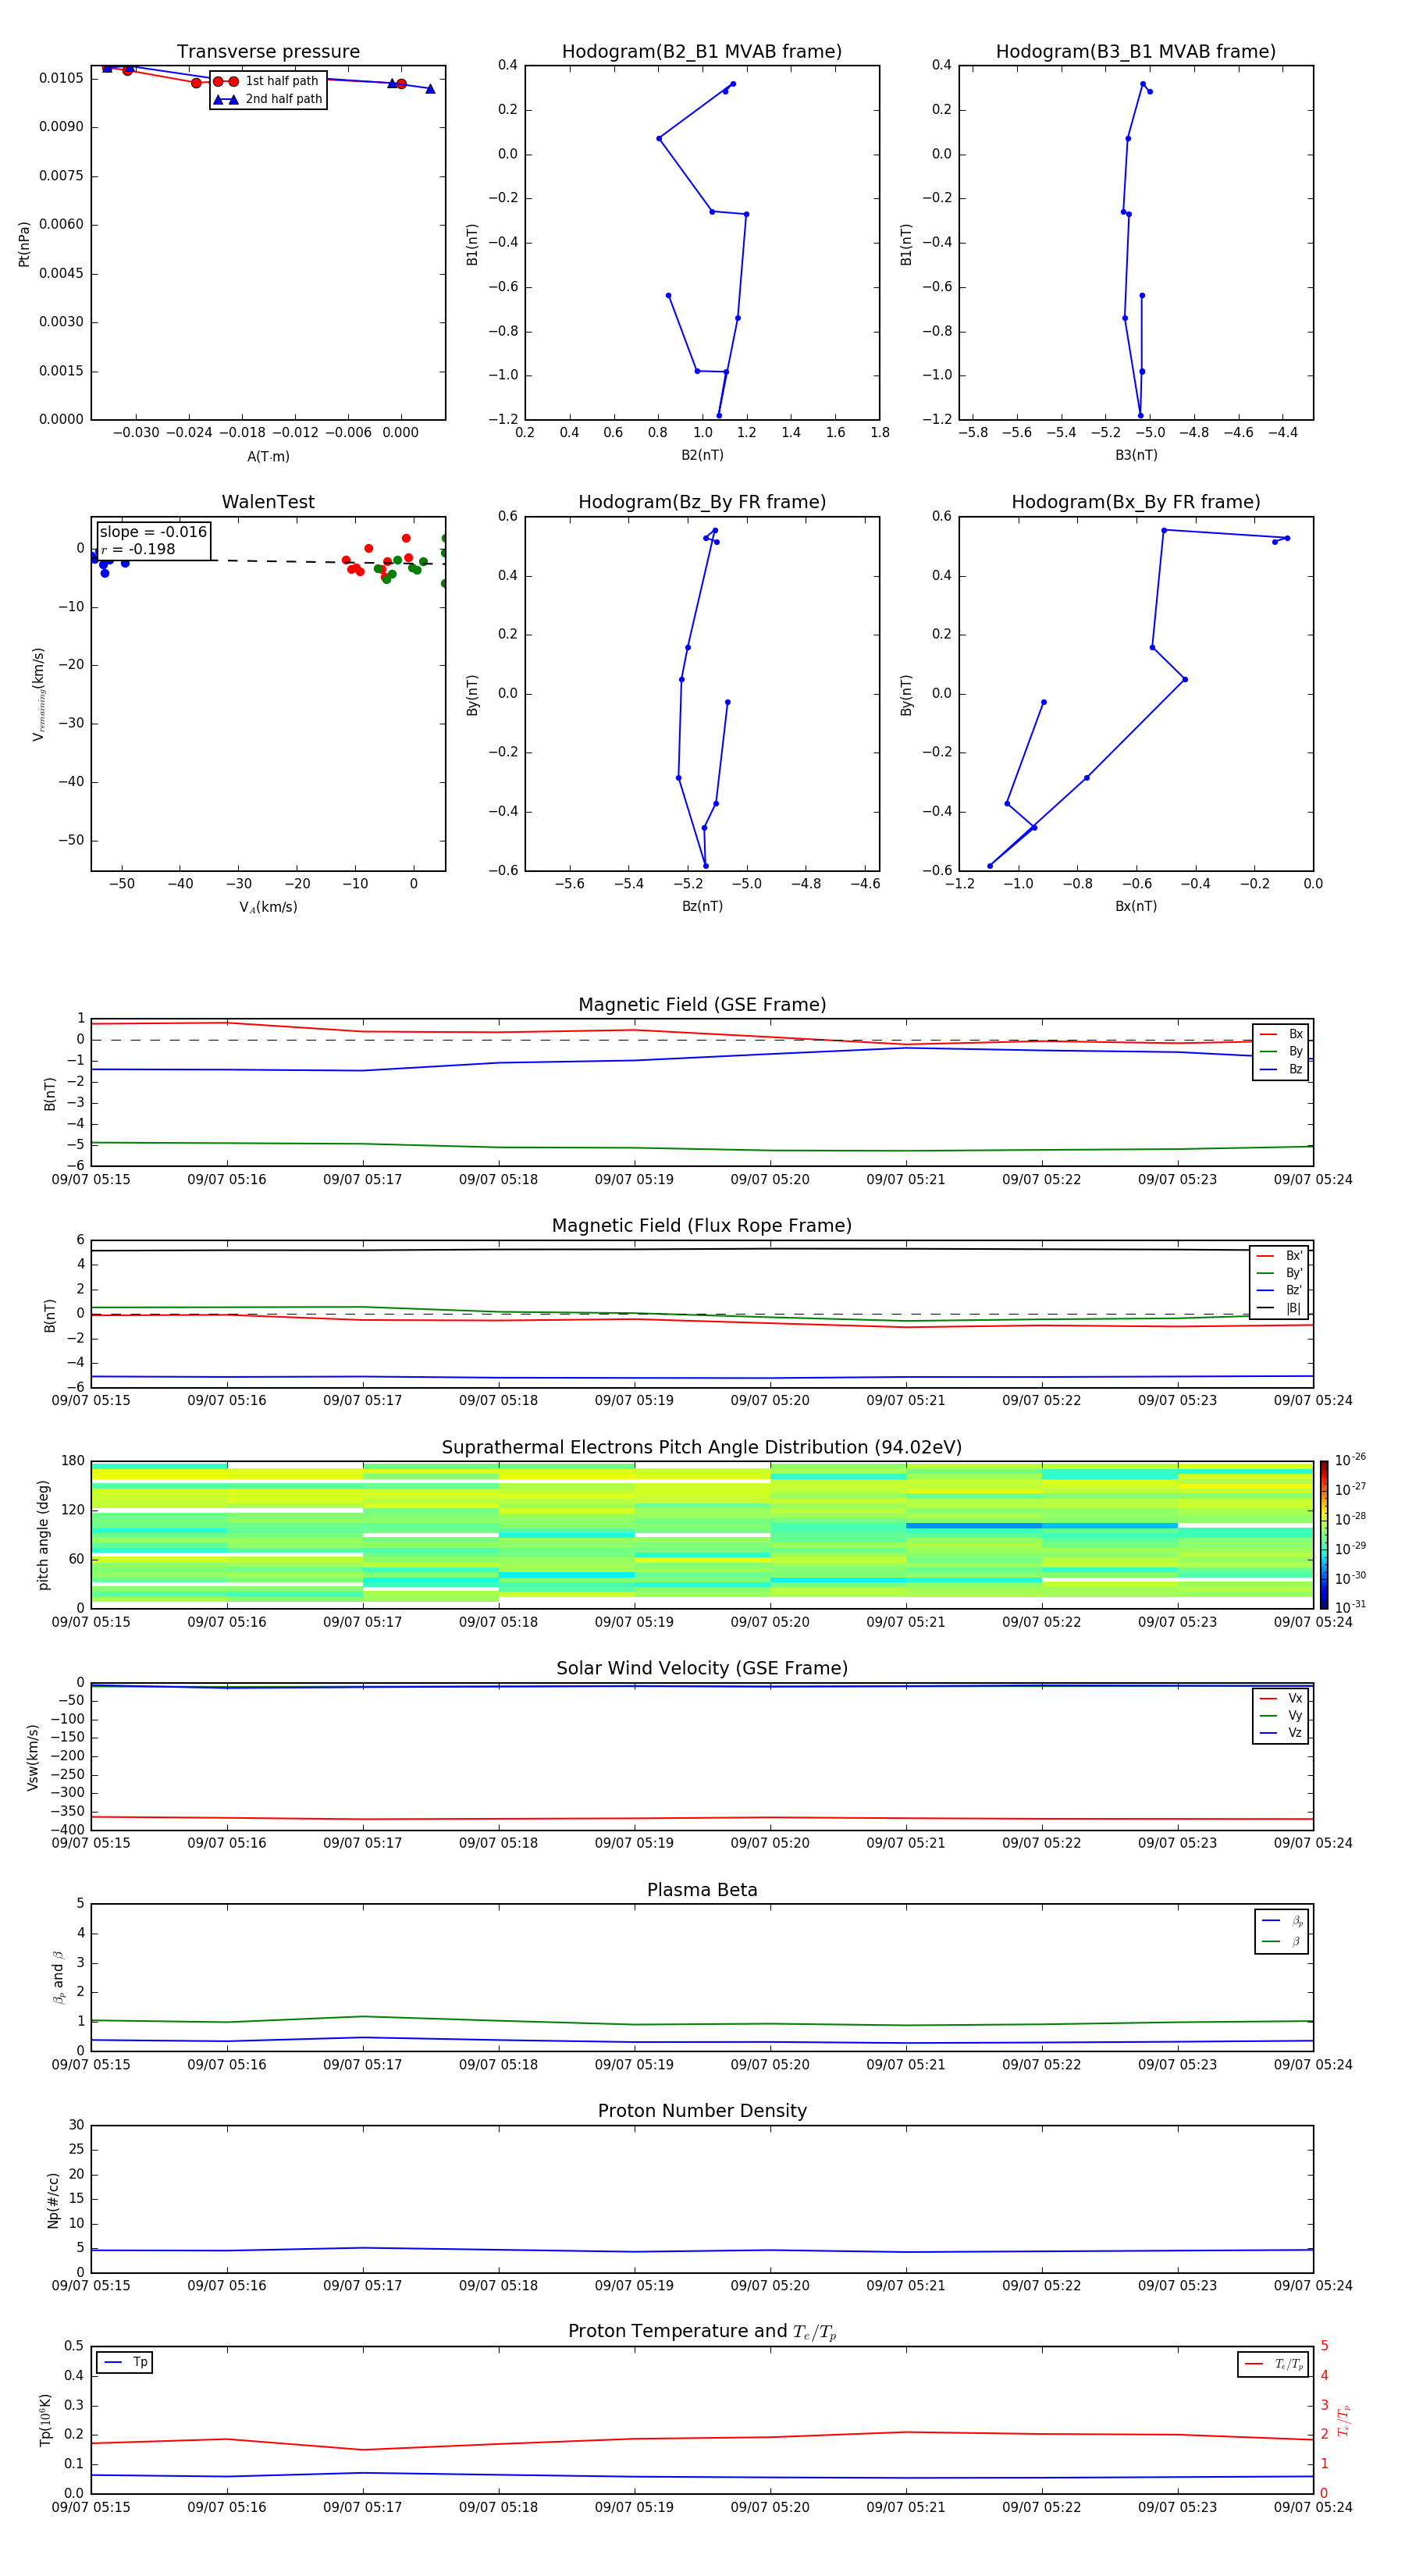1405x2576 pixels.
Task: Select the Te/Tp legend entry in temperature plot
Action: [x=1274, y=2364]
